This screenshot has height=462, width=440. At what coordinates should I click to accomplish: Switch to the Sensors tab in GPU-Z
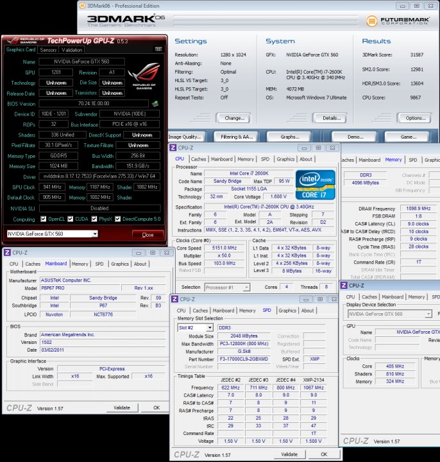click(48, 50)
